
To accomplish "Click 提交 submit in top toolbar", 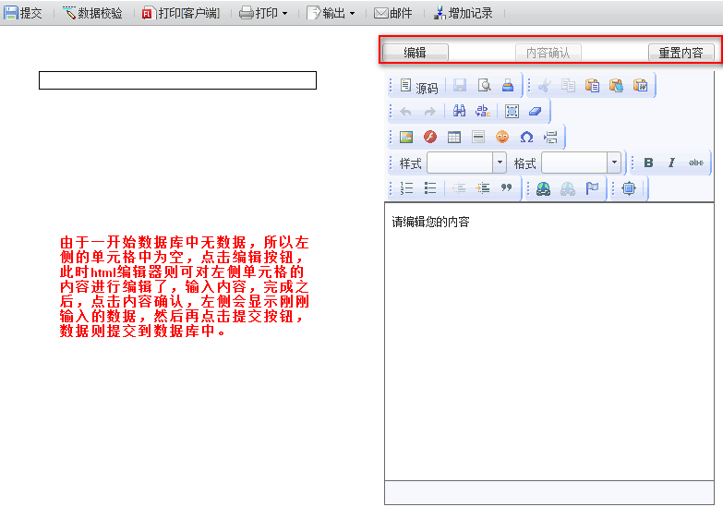I will pos(23,13).
